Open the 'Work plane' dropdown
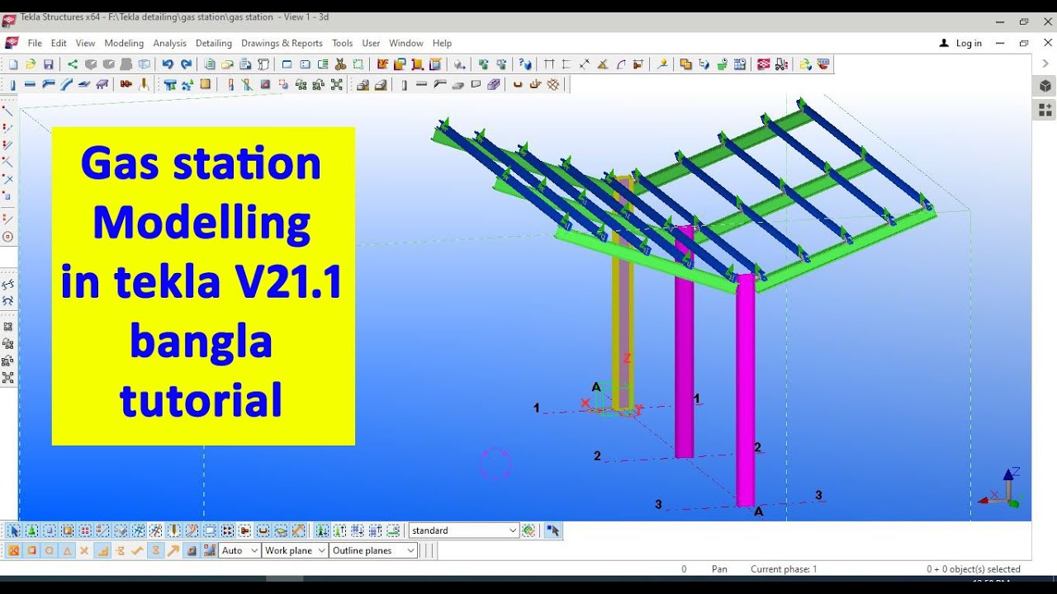This screenshot has height=594, width=1057. [295, 550]
